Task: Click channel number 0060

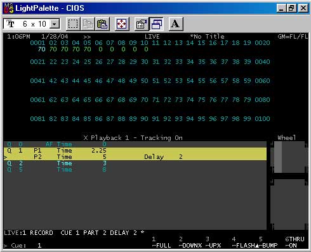Action: [262, 81]
